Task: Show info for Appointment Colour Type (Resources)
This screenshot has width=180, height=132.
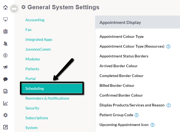Action: coord(168,47)
